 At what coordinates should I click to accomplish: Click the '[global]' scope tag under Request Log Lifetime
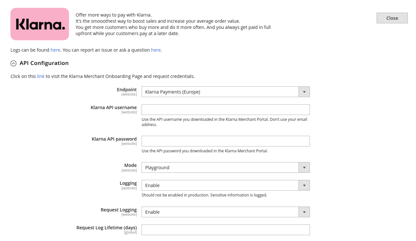point(131,233)
